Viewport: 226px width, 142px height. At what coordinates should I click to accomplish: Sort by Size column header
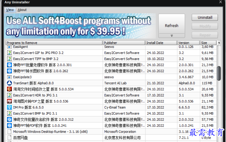click(x=208, y=43)
